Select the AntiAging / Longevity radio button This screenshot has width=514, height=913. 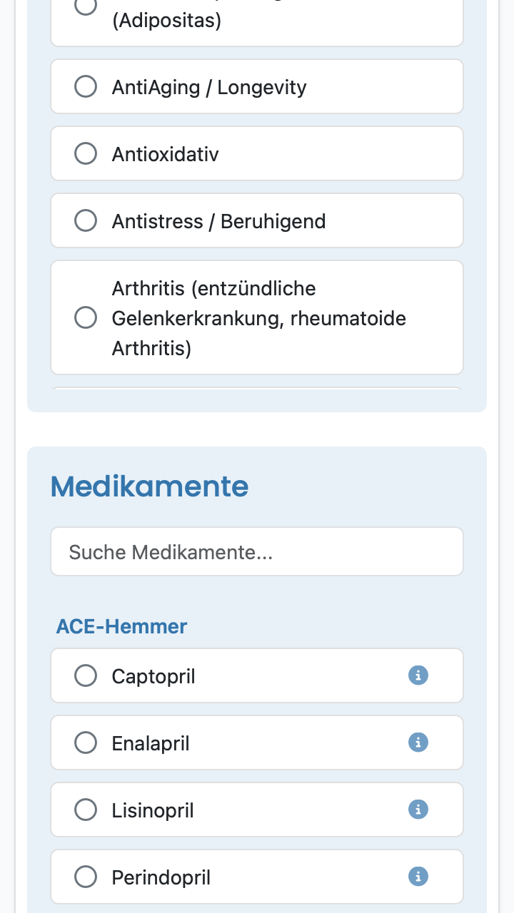click(x=86, y=87)
